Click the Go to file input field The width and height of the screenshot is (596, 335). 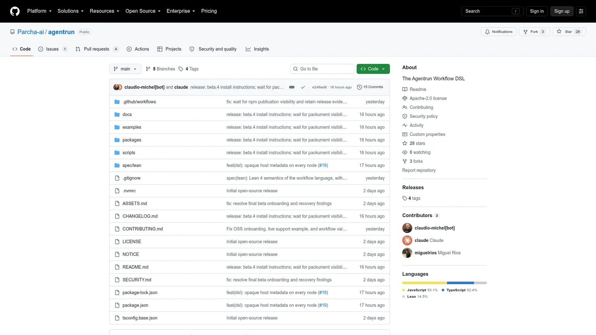pyautogui.click(x=322, y=69)
